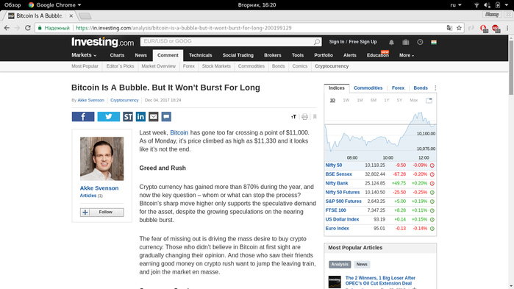Open the Social Trading navigation item

[238, 55]
